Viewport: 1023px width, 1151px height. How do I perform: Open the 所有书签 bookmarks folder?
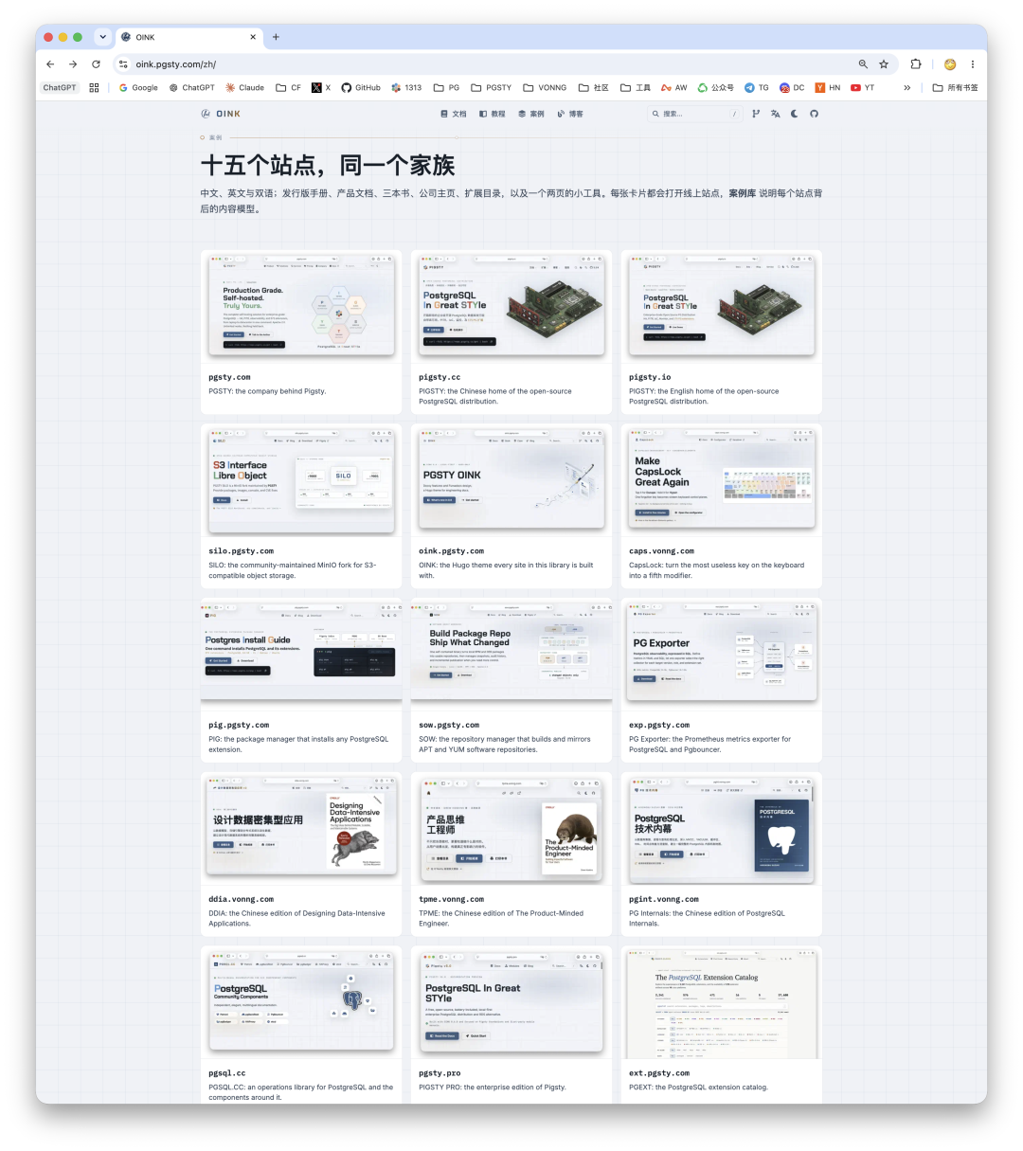point(956,88)
